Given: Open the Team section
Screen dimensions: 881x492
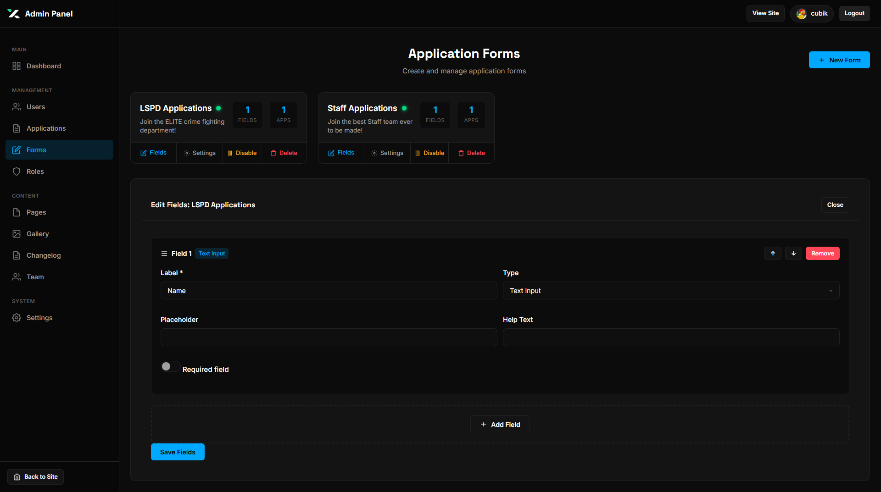Looking at the screenshot, I should point(59,277).
